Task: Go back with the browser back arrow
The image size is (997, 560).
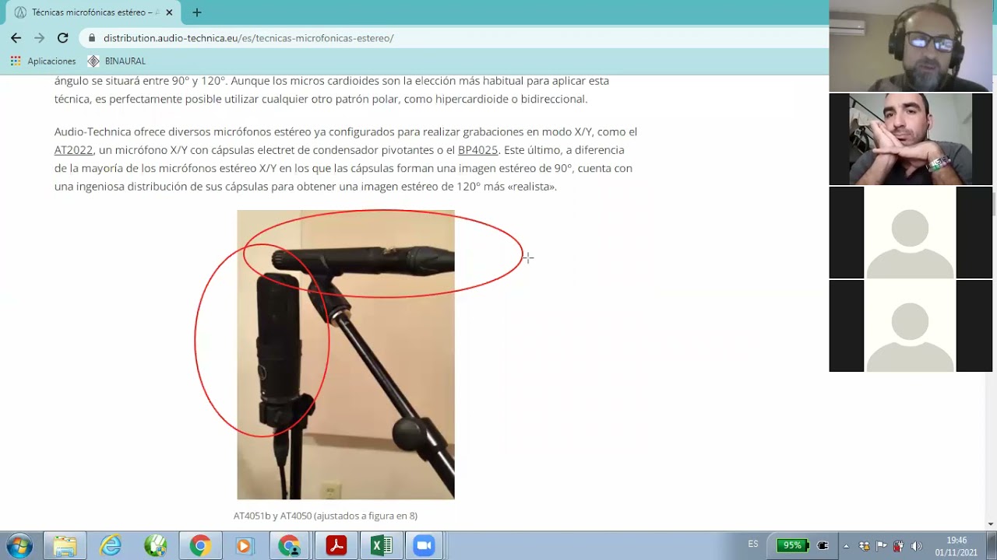Action: 16,37
